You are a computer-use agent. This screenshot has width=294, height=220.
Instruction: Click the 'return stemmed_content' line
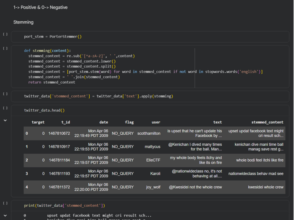(x=52, y=82)
